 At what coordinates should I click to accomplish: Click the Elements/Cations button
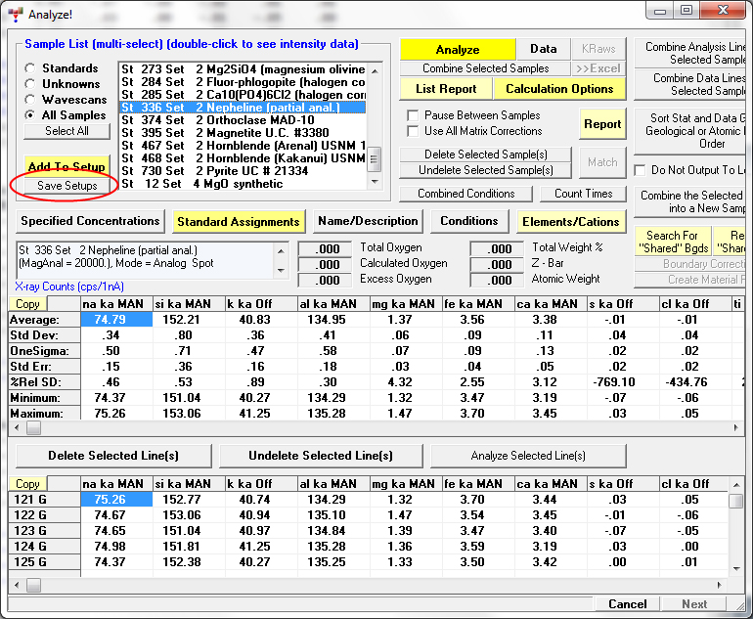point(571,221)
